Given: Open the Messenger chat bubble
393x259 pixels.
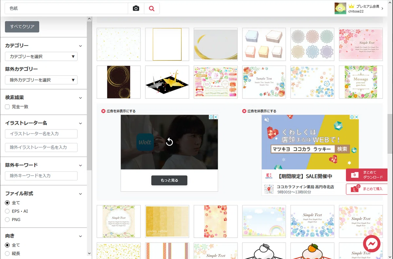Looking at the screenshot, I should coord(372,244).
